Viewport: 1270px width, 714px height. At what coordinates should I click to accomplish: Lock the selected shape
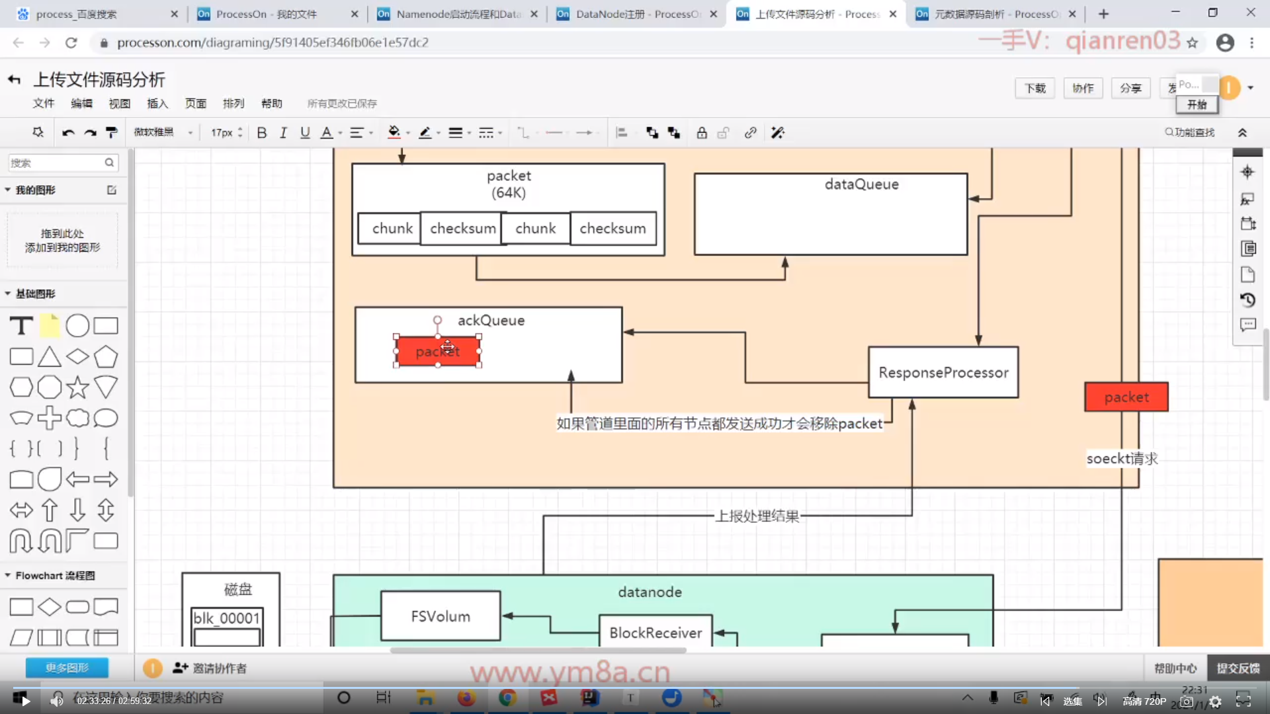pos(702,133)
